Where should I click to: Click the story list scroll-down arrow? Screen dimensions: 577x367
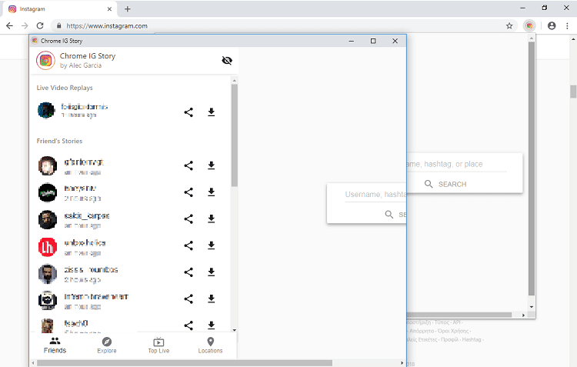[235, 330]
